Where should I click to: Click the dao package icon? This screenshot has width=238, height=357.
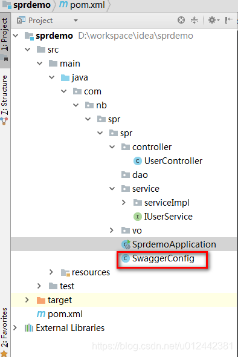(126, 175)
